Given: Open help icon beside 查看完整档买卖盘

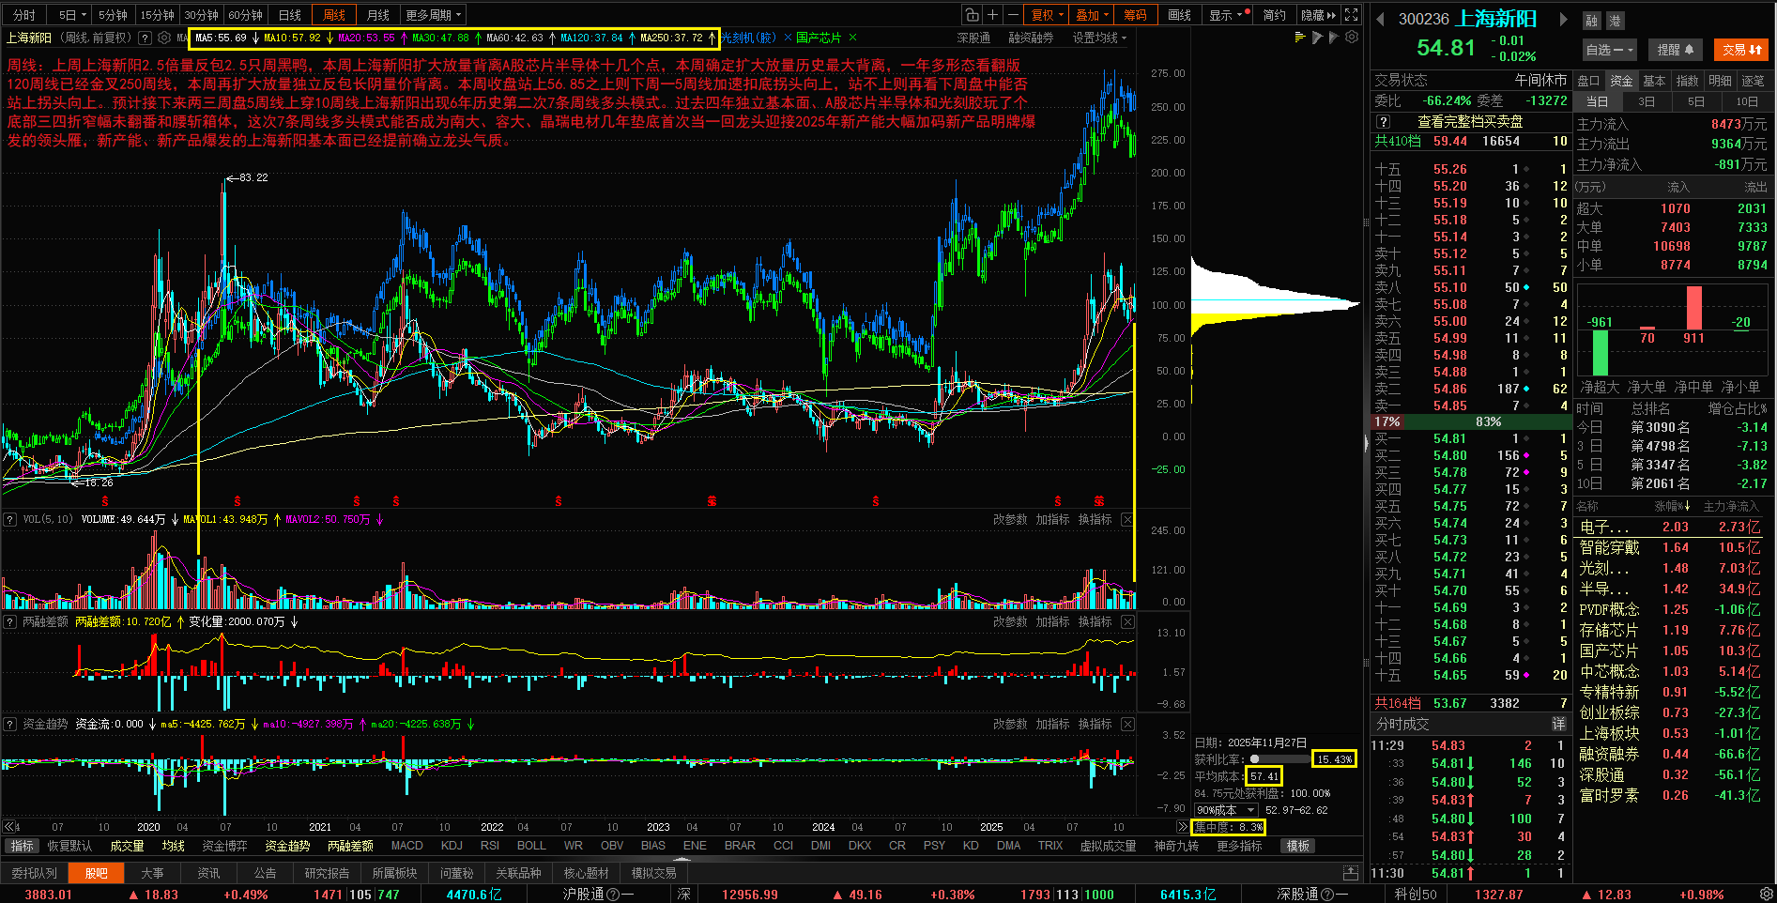Looking at the screenshot, I should (1383, 122).
